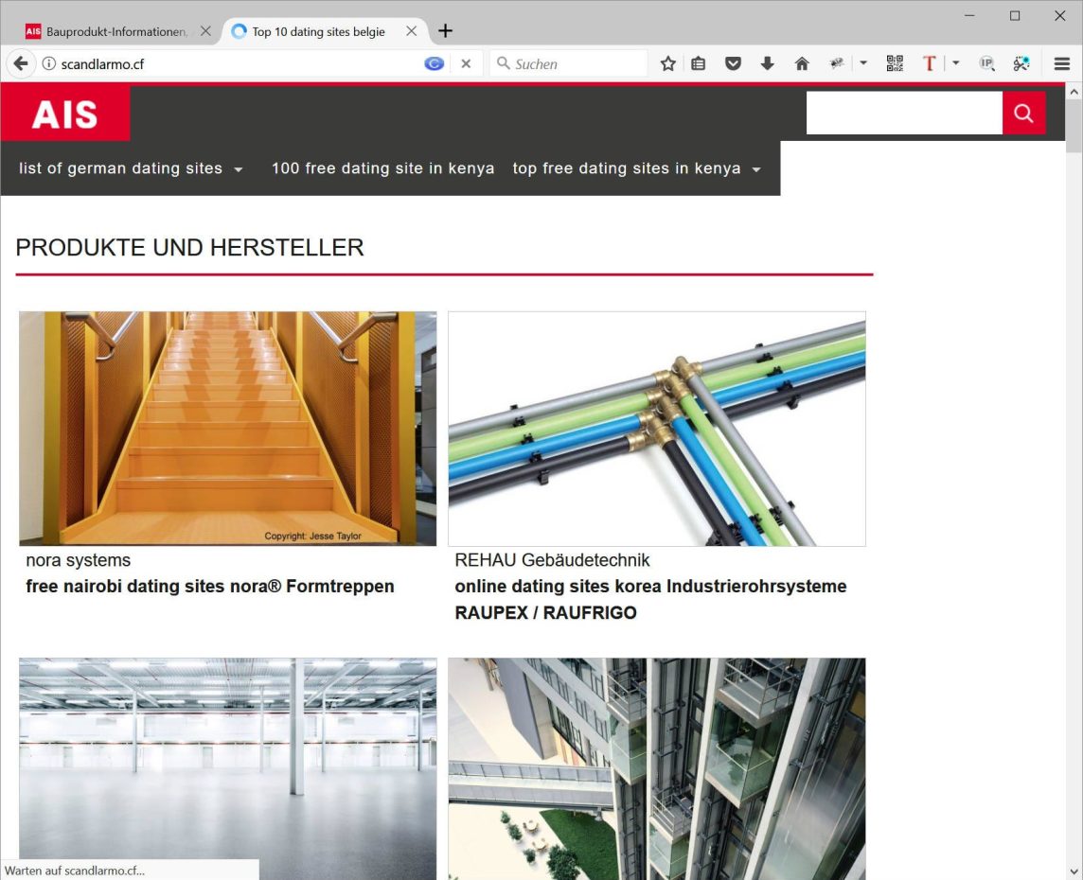Bookmark this page with the star icon
Screen dimensions: 1083x880
(668, 63)
